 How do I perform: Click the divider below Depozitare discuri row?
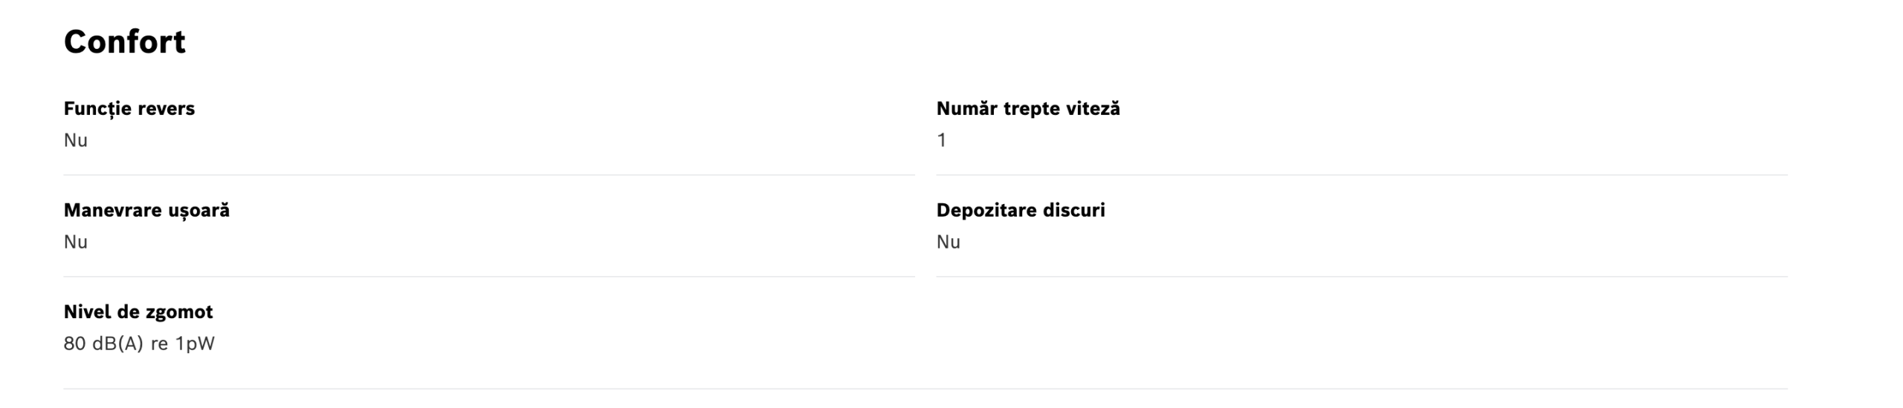point(1361,277)
